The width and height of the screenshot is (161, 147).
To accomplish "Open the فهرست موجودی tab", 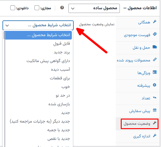I will (138, 35).
